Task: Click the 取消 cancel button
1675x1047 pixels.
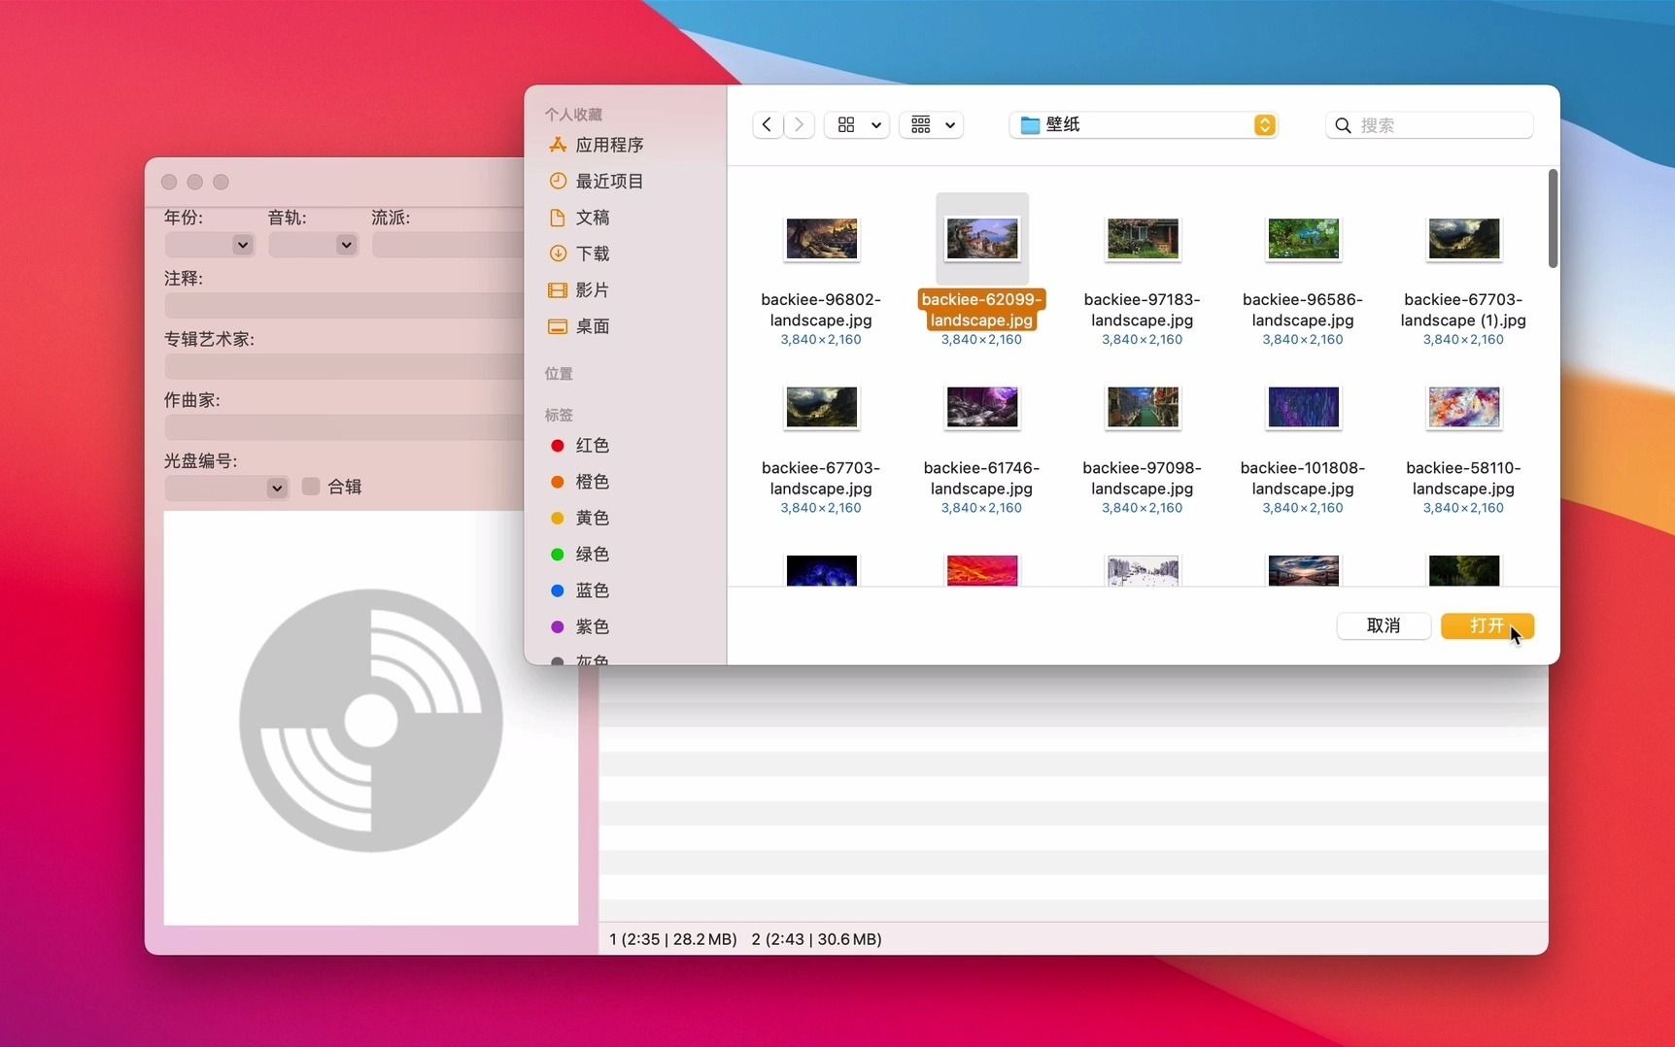Action: click(1384, 625)
